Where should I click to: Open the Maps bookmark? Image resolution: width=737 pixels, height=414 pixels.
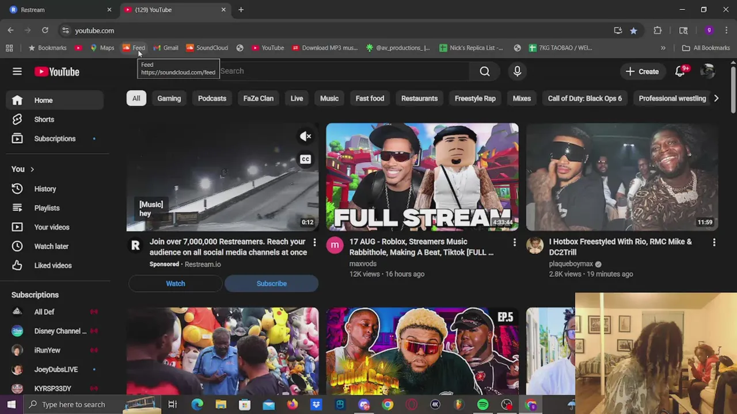(x=102, y=48)
